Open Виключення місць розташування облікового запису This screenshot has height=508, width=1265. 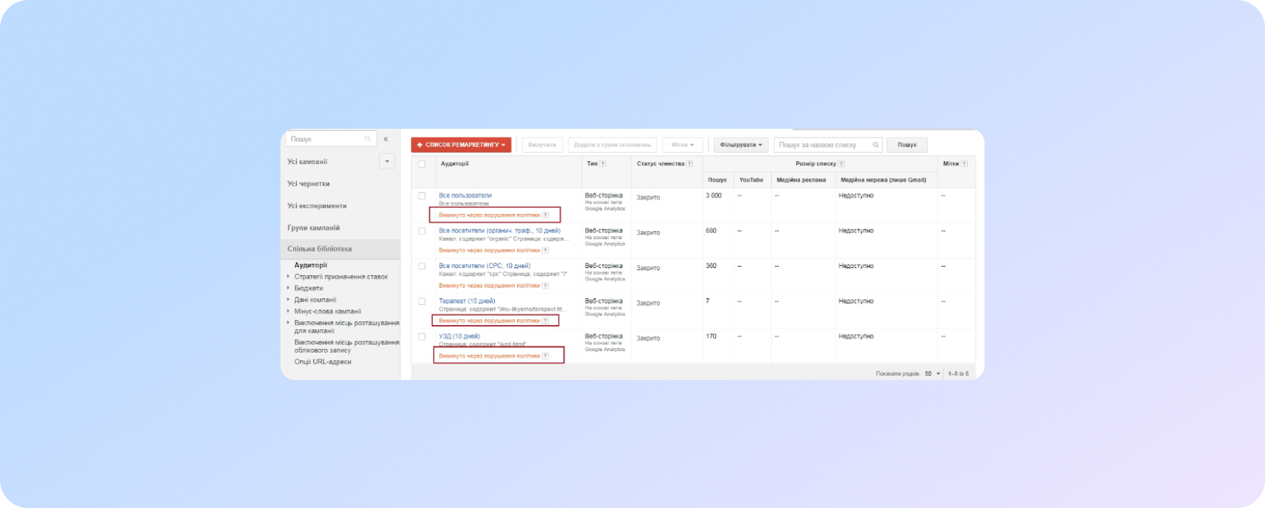point(347,346)
